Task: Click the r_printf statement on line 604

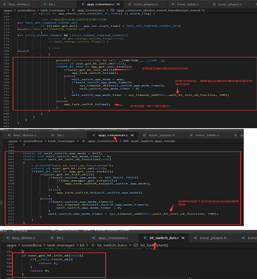Action: [x=72, y=166]
